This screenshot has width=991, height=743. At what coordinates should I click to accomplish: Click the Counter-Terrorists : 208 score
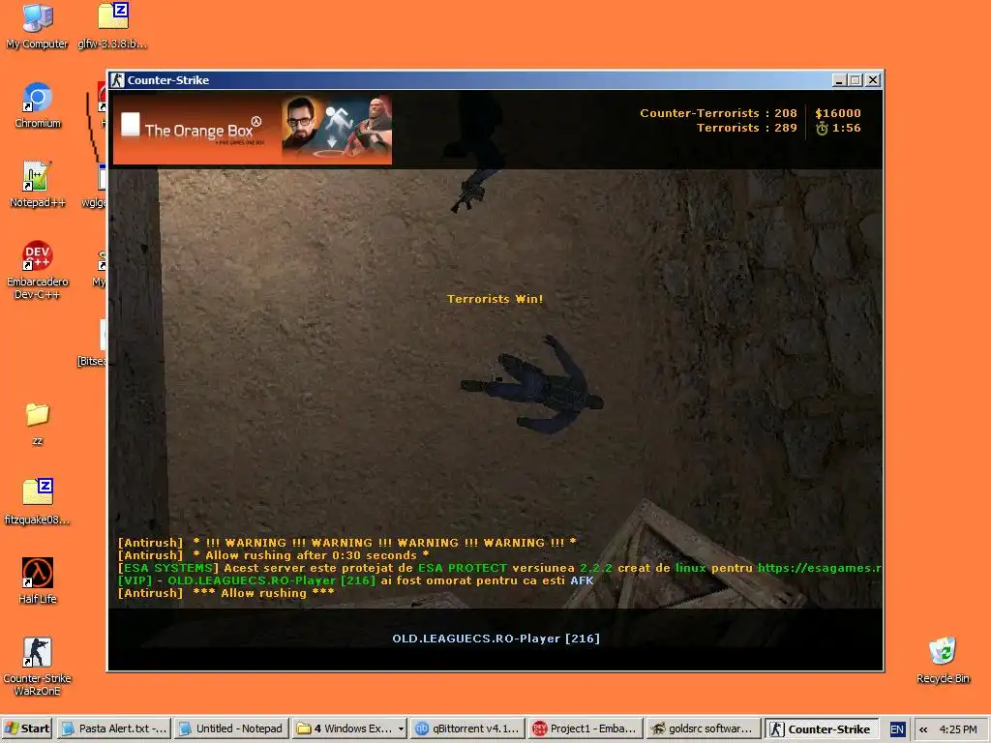coord(718,113)
